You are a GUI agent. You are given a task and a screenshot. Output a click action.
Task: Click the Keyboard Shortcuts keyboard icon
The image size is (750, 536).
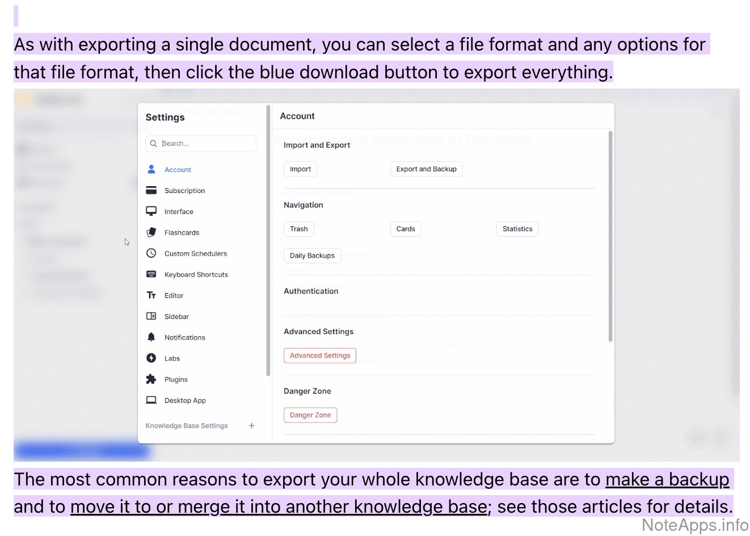click(151, 274)
